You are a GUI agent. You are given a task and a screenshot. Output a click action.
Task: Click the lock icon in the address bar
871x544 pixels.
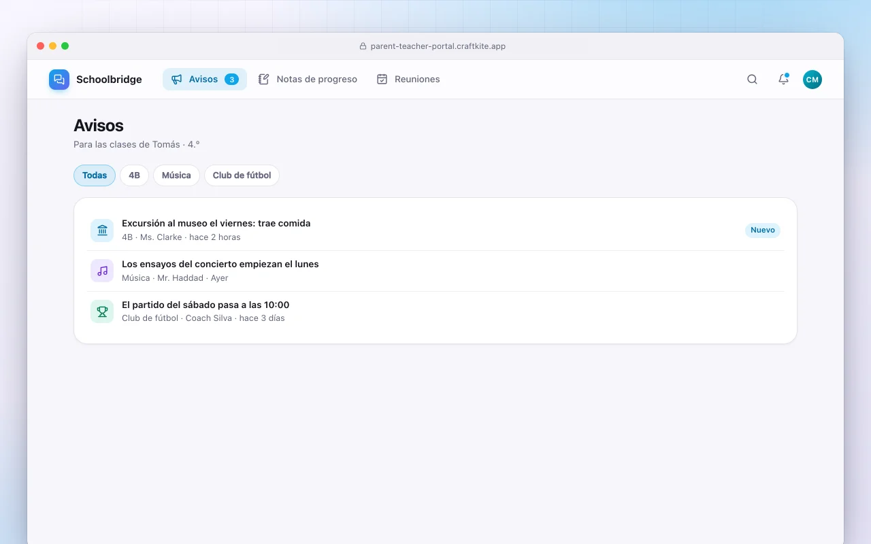pos(363,46)
